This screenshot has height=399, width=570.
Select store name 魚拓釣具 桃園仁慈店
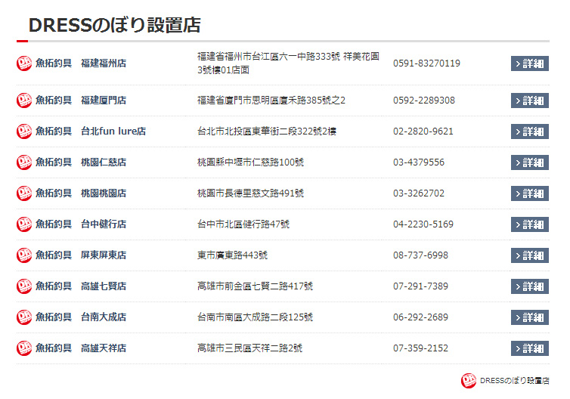81,162
